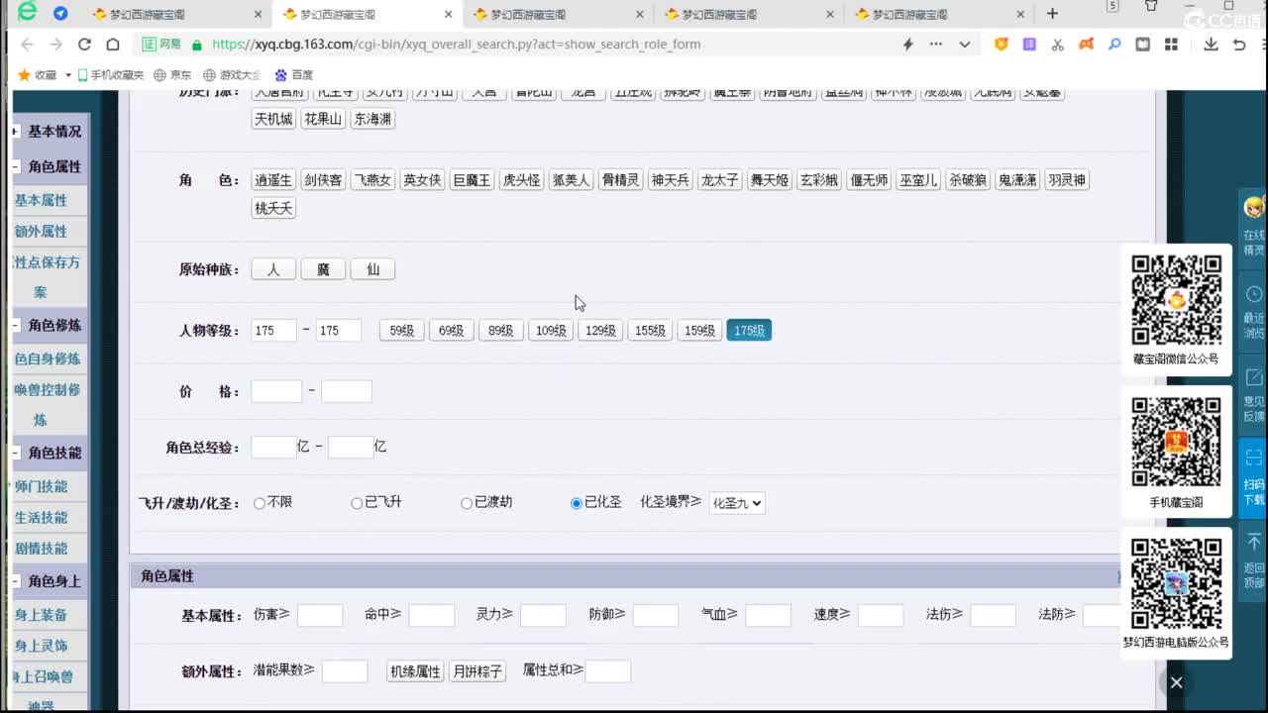Click the 意见反馈 edit icon in sidebar
Viewport: 1268px width, 713px height.
1254,377
